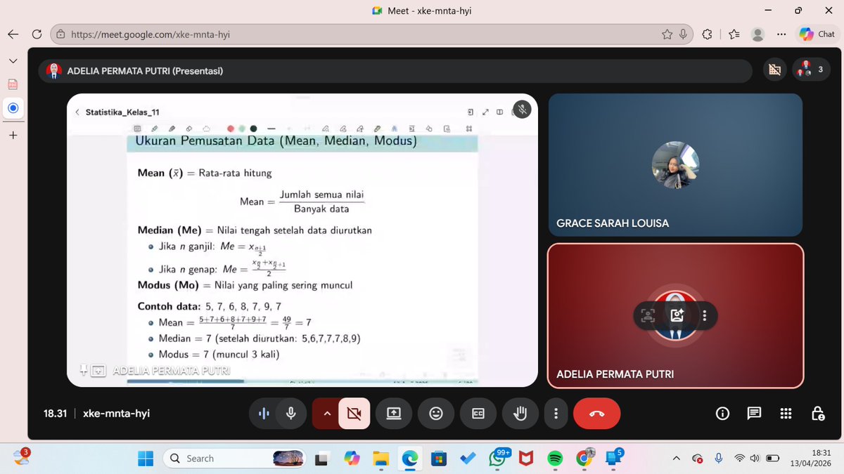Pick the red ink color swatch
This screenshot has width=844, height=474.
point(230,129)
